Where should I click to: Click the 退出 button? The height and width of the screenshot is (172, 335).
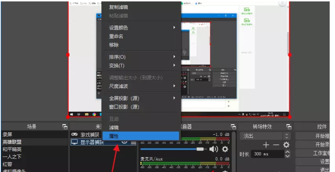(312, 170)
